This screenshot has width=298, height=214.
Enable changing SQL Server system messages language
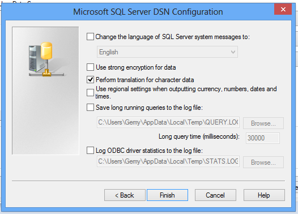(x=90, y=36)
